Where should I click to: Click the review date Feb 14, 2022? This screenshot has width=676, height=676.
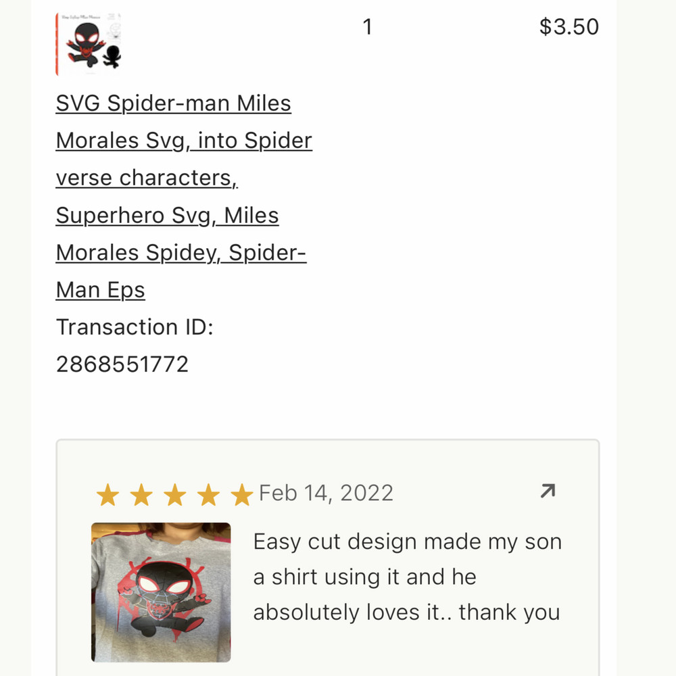(x=326, y=493)
